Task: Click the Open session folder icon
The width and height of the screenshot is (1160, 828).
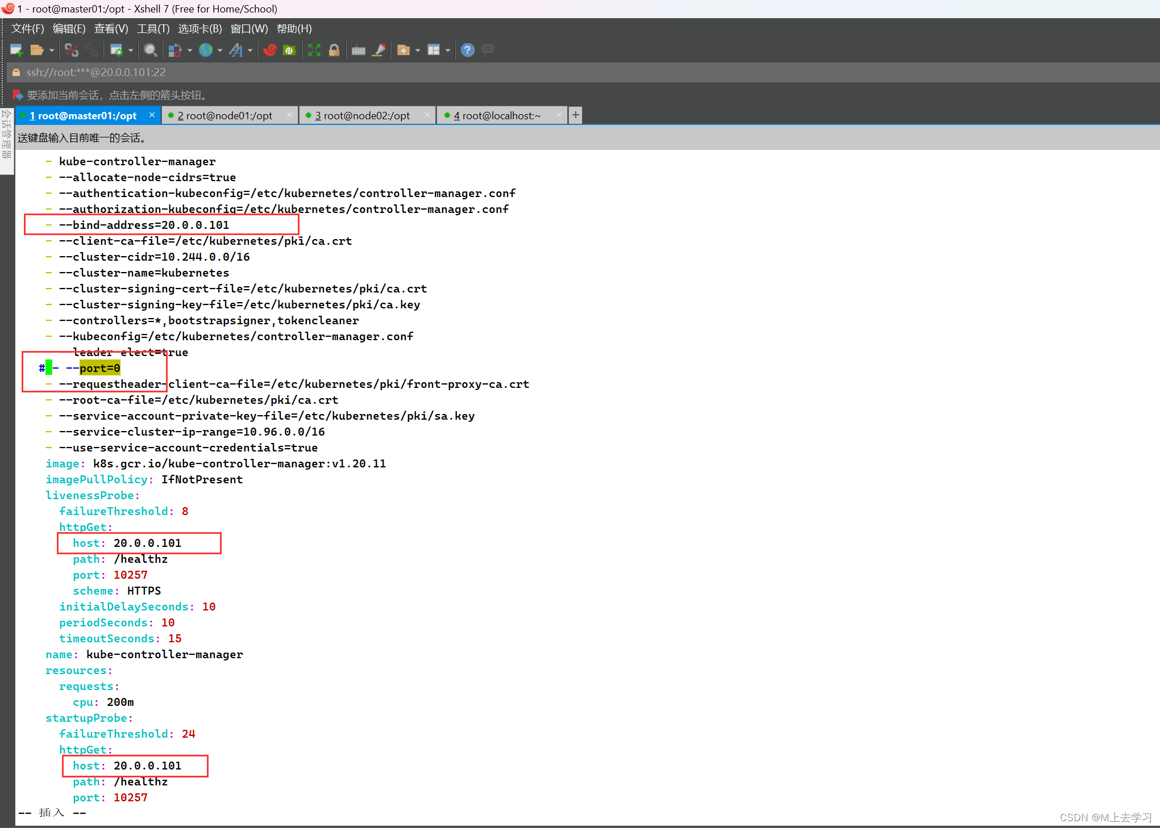Action: 37,50
